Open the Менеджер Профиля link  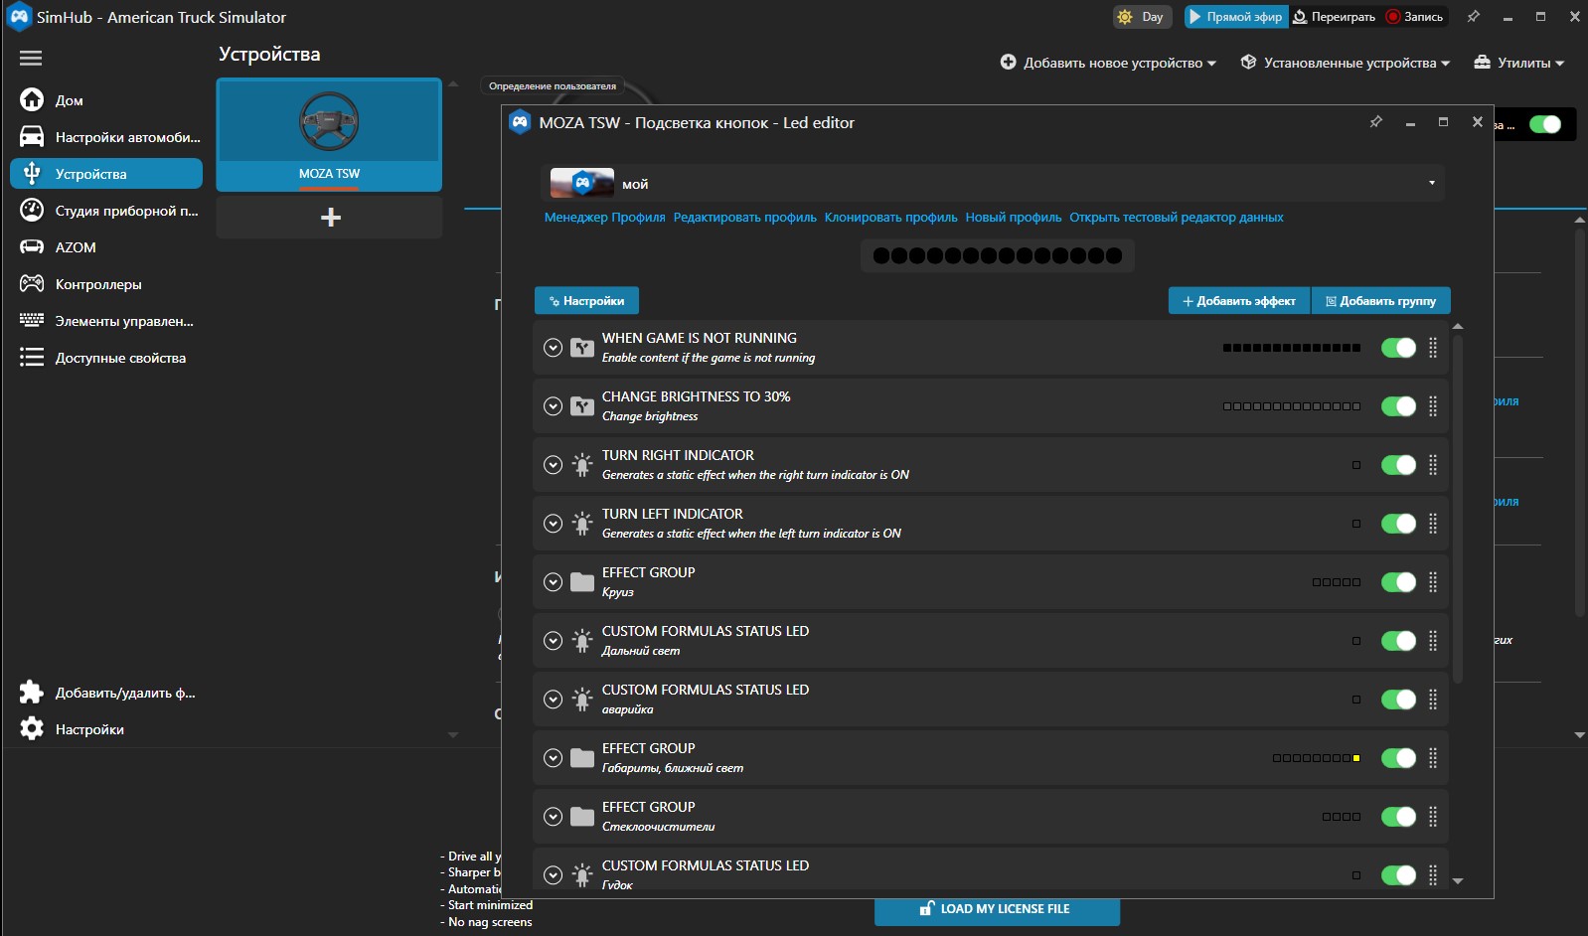(x=604, y=218)
